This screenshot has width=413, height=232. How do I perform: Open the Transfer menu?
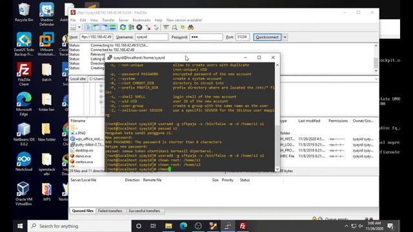(108, 20)
